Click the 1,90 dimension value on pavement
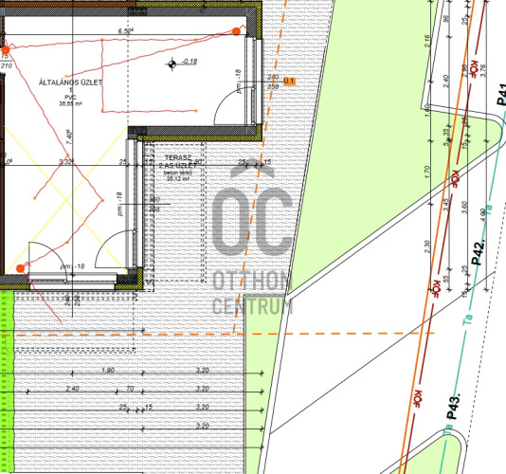This screenshot has width=506, height=474. pyautogui.click(x=108, y=370)
